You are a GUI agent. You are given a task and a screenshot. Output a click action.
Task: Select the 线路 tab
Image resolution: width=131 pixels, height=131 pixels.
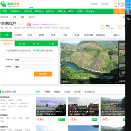pos(41,35)
